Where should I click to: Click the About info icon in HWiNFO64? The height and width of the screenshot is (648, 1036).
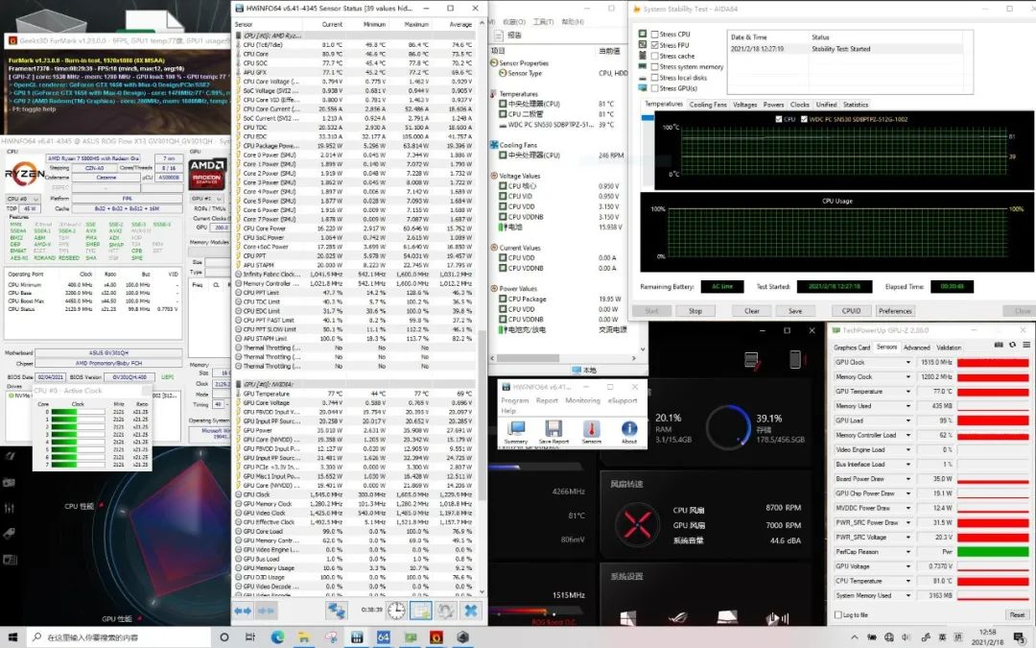coord(629,429)
